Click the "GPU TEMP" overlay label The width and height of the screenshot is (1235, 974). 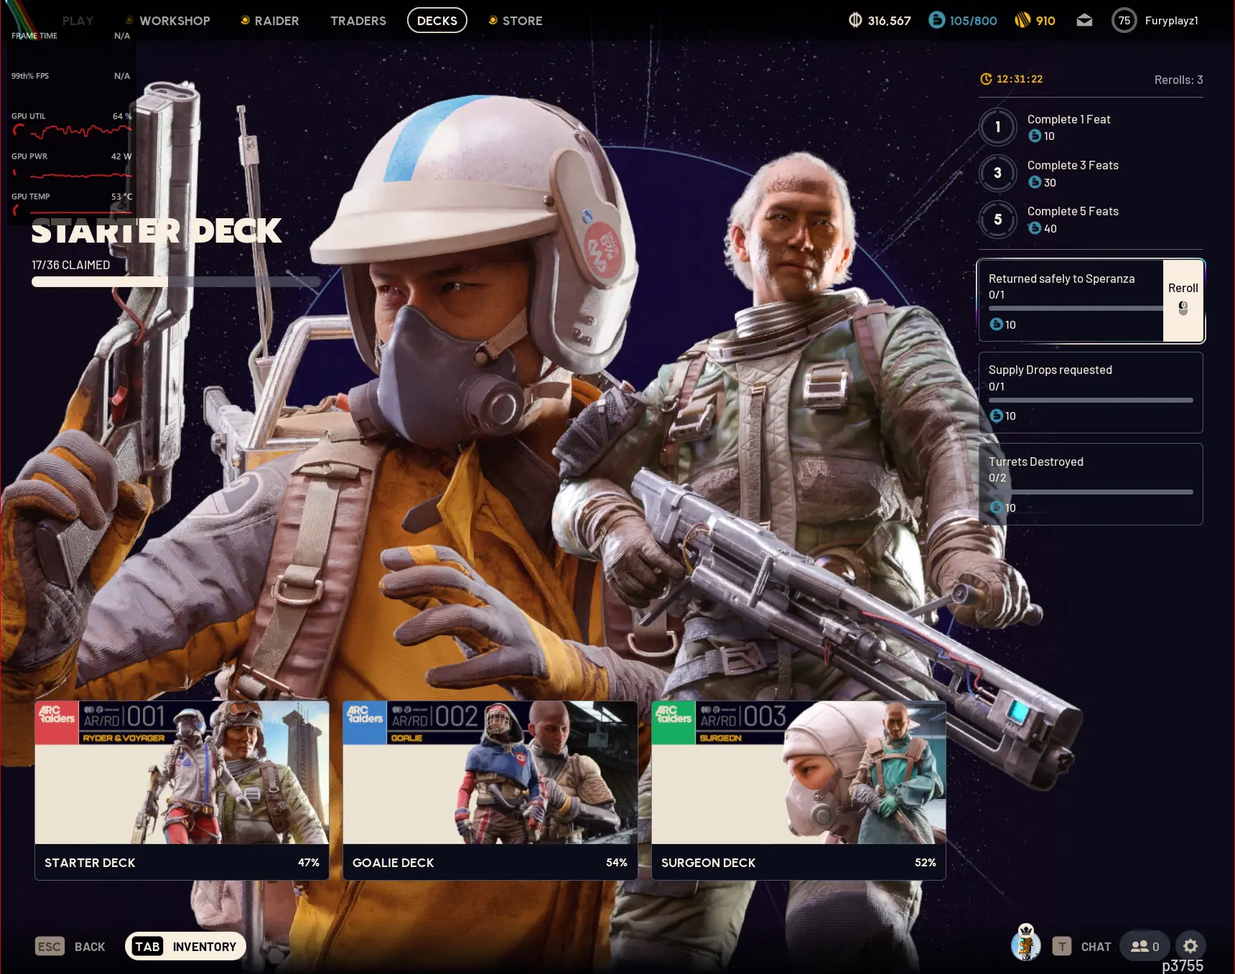[x=31, y=196]
